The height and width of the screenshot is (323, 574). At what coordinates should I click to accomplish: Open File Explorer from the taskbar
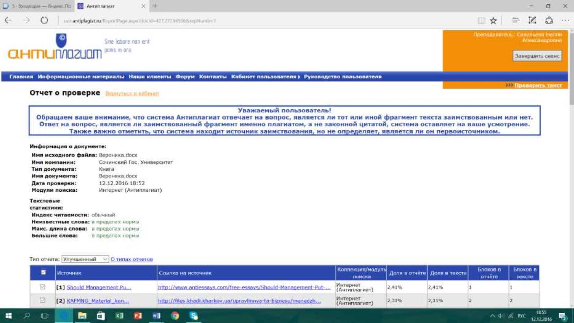pyautogui.click(x=82, y=316)
